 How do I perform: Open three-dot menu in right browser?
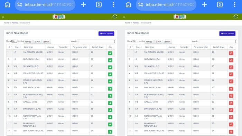(x=235, y=4)
